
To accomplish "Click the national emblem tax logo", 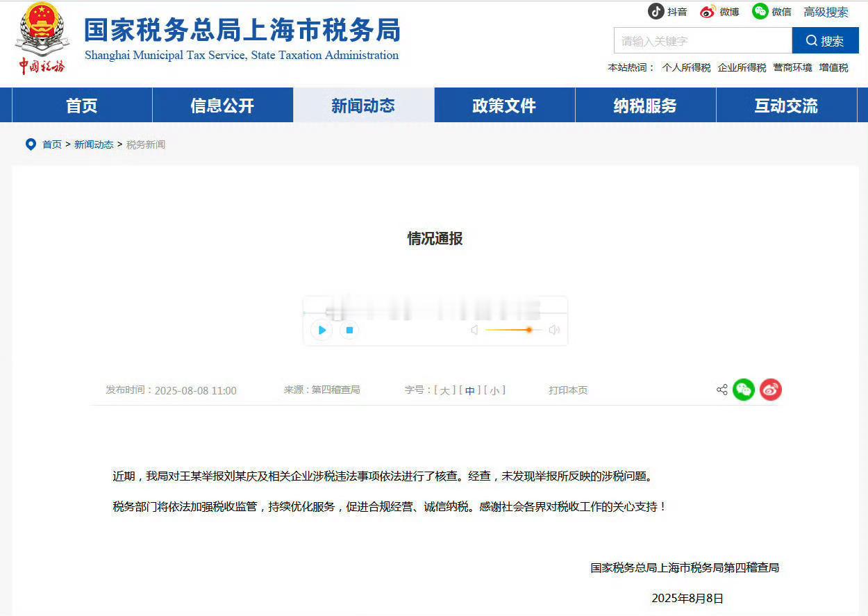I will [x=42, y=38].
